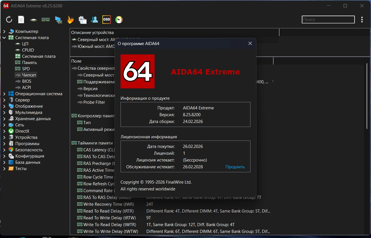Open the Report document icon

21,20
